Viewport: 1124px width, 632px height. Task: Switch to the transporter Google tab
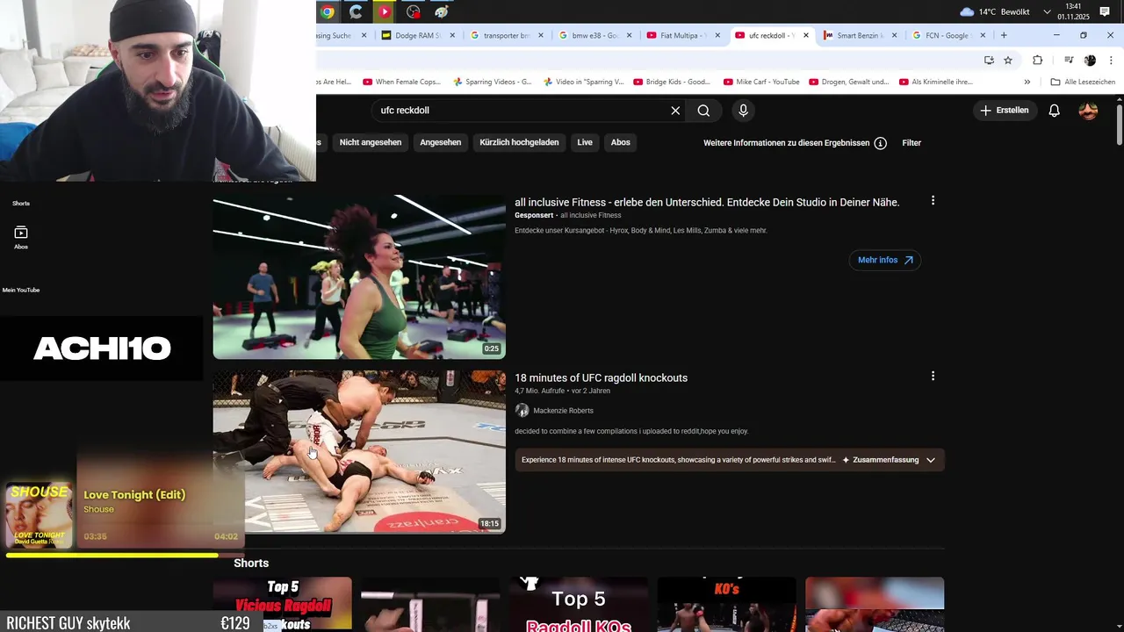pyautogui.click(x=507, y=35)
